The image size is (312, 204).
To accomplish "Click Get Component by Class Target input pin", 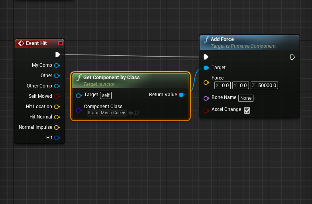I will [x=79, y=95].
